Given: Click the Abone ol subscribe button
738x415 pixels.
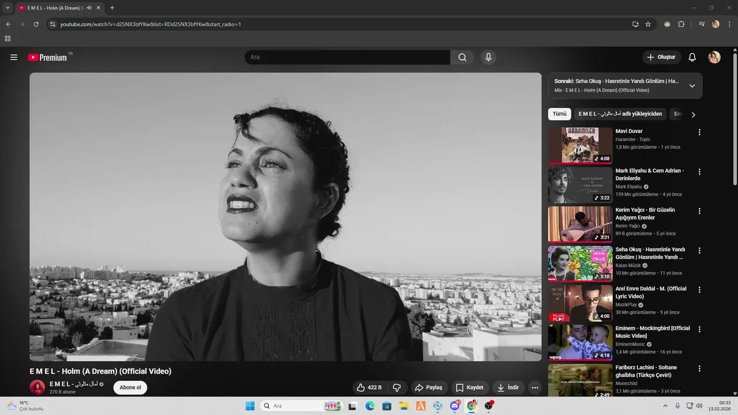Looking at the screenshot, I should pyautogui.click(x=130, y=387).
